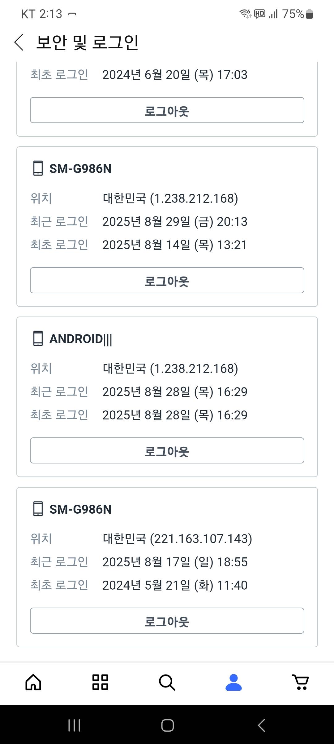Tap the IP location 대한민국 (221.163.107.143)
The width and height of the screenshot is (334, 744).
[x=178, y=539]
